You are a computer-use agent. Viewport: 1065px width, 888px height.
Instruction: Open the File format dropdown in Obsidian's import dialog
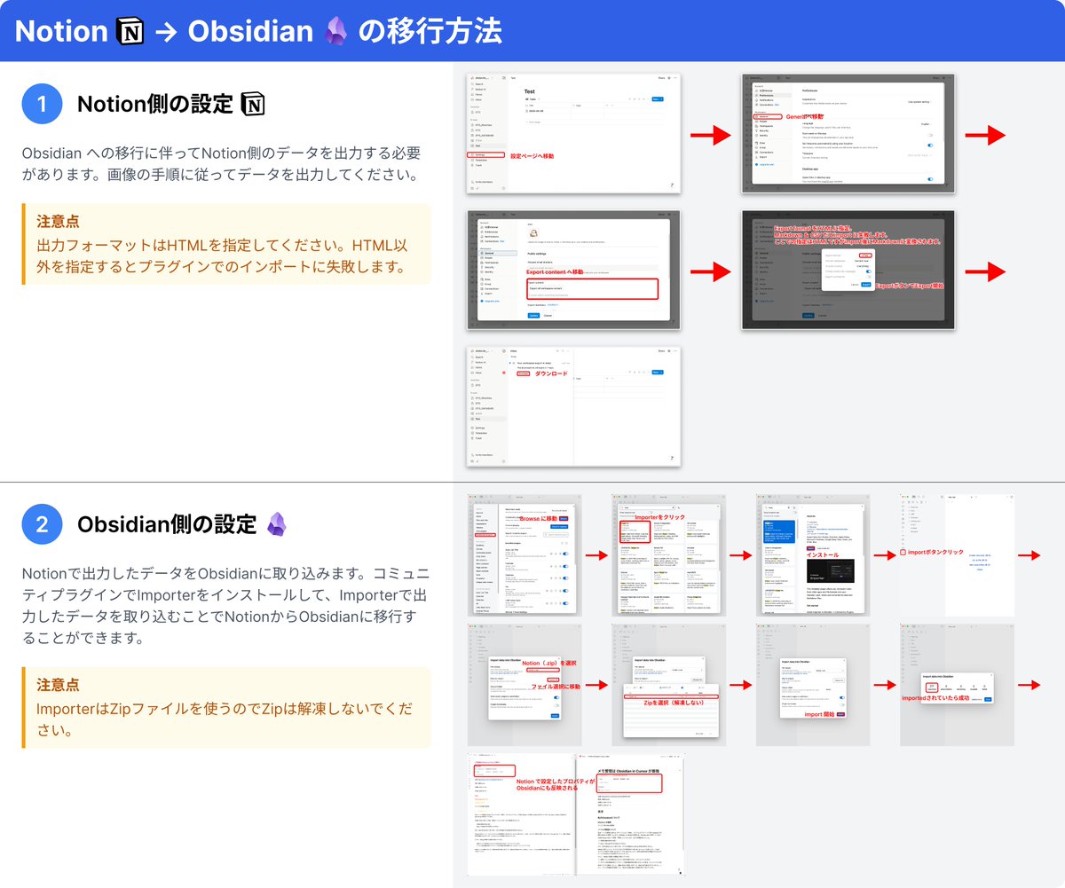tap(543, 671)
